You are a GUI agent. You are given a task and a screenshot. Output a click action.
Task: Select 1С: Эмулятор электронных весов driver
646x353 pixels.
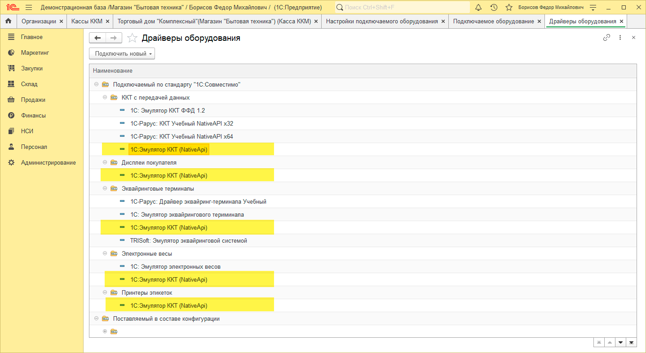click(175, 266)
